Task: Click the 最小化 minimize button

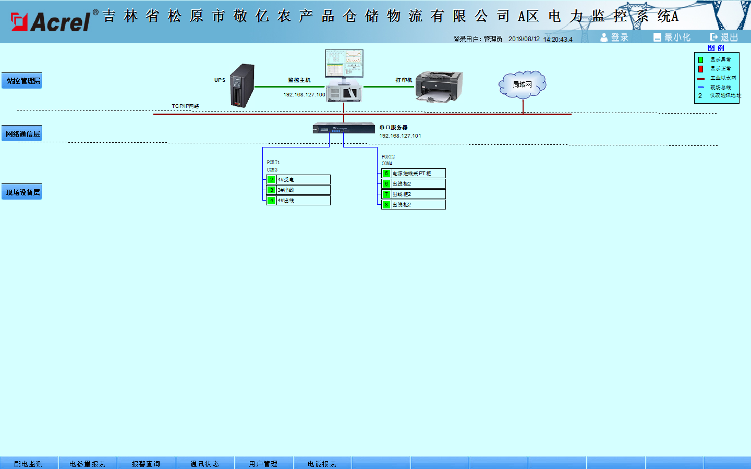Action: (672, 37)
